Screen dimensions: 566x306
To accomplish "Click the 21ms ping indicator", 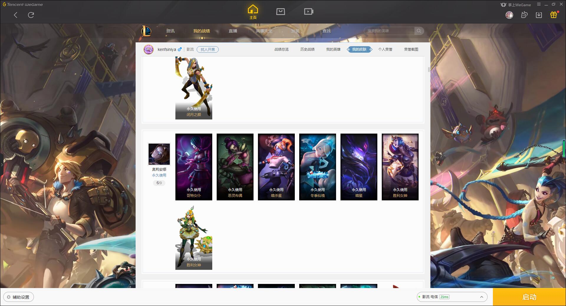I will [x=444, y=297].
